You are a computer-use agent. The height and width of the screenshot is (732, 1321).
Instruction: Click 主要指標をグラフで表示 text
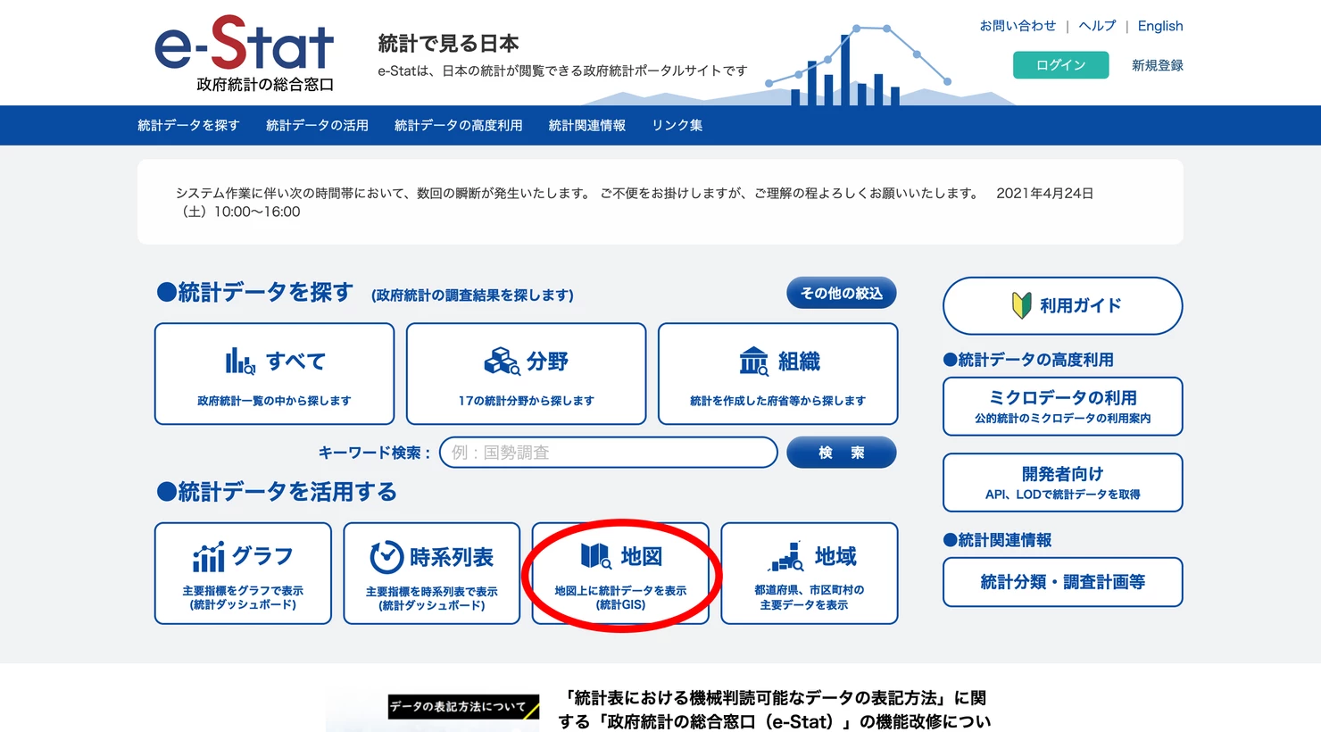[243, 591]
